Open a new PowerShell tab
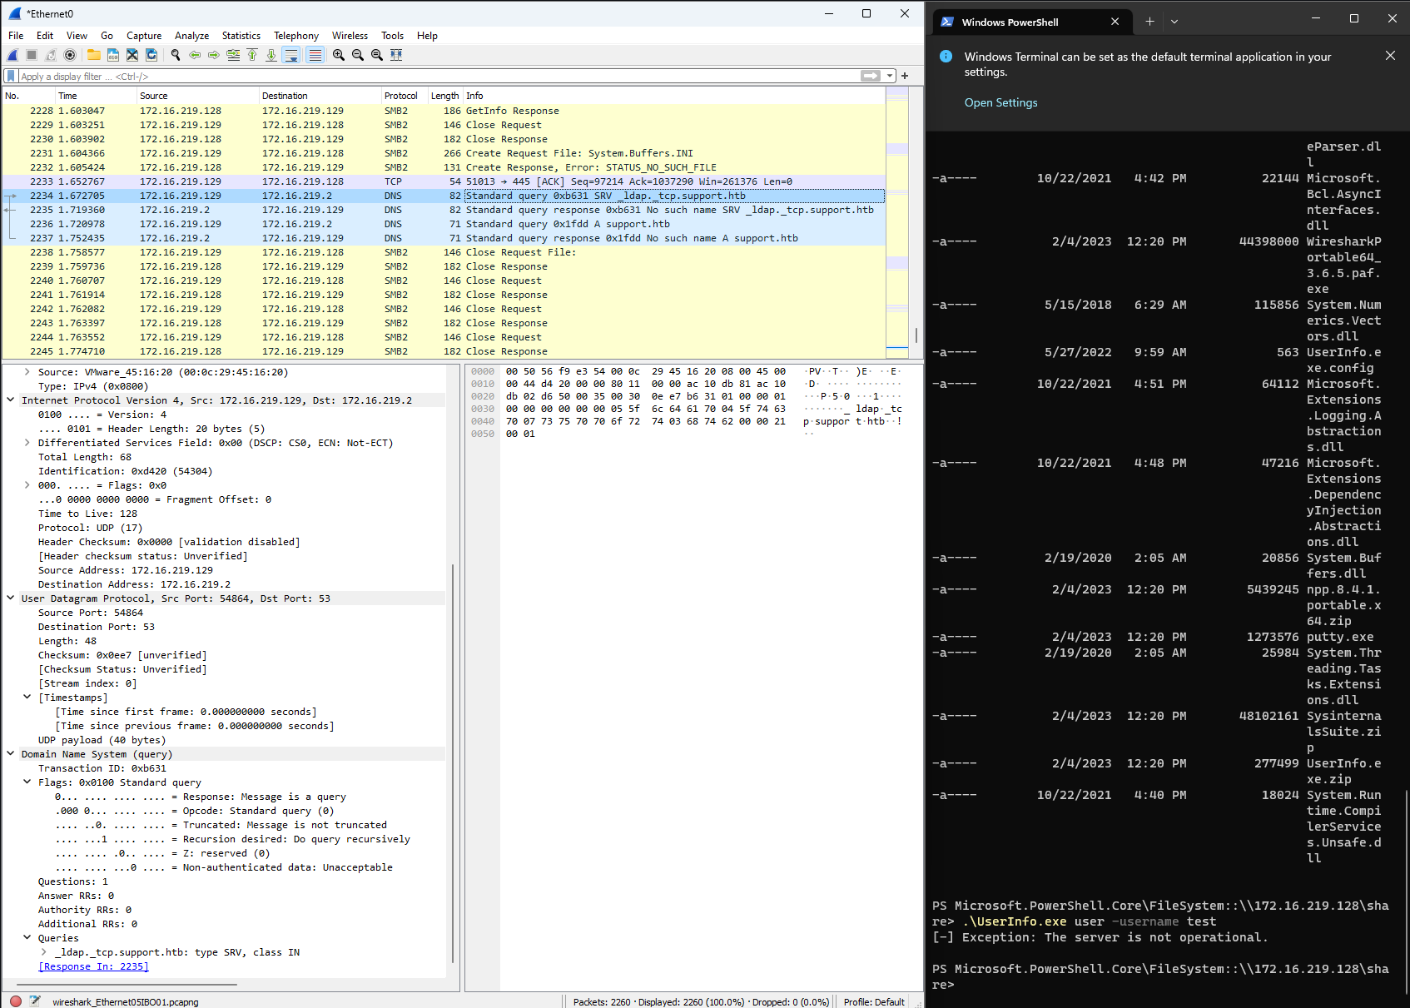This screenshot has height=1008, width=1410. tap(1149, 22)
